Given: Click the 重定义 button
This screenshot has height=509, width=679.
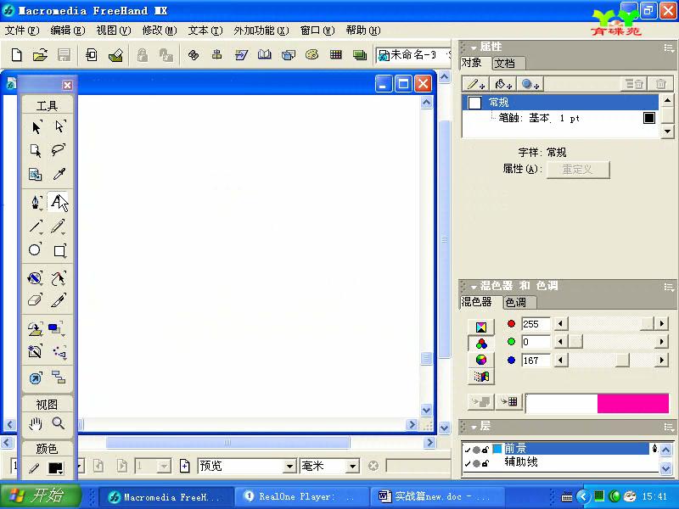Looking at the screenshot, I should (x=578, y=169).
